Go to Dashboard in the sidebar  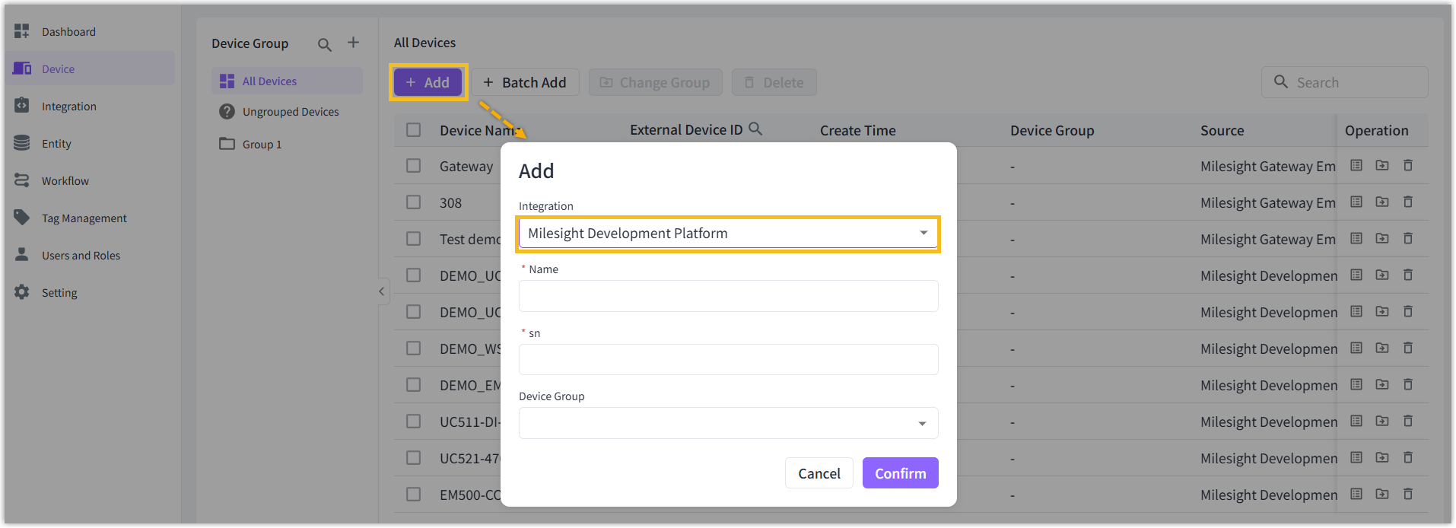tap(68, 32)
